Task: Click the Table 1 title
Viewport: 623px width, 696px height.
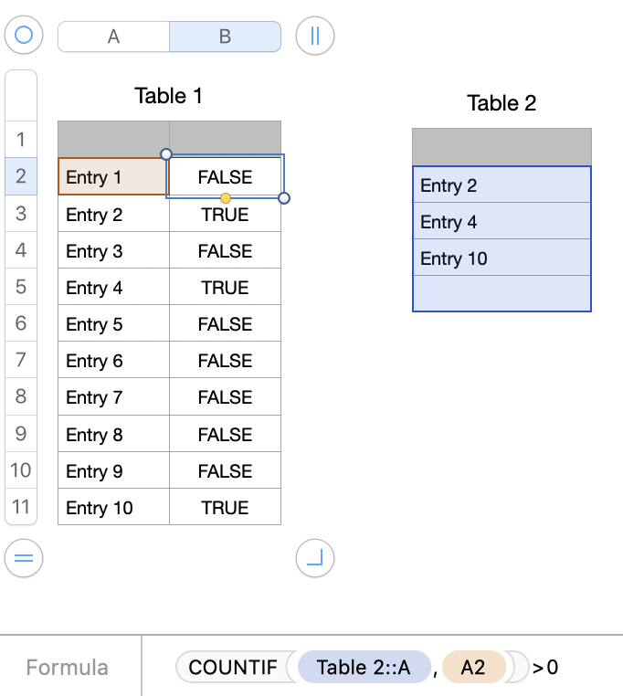Action: coord(168,95)
